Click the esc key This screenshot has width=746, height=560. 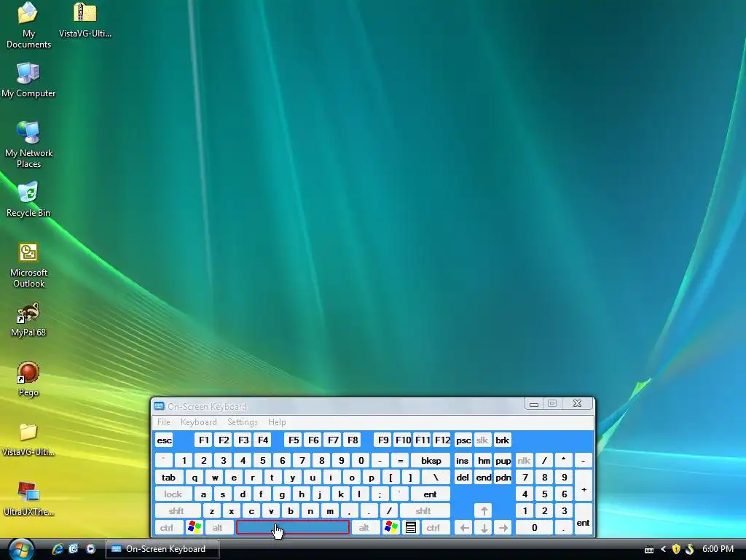click(x=165, y=440)
